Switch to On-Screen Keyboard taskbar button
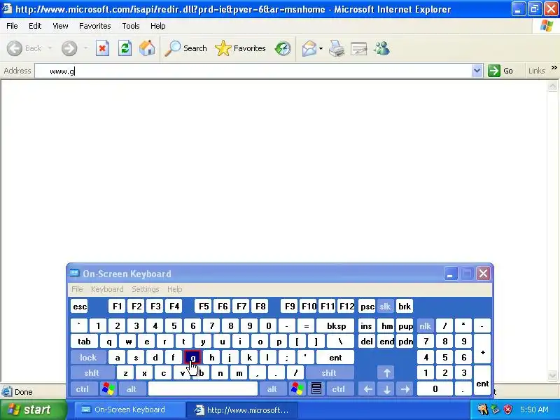The height and width of the screenshot is (420, 560). [129, 409]
